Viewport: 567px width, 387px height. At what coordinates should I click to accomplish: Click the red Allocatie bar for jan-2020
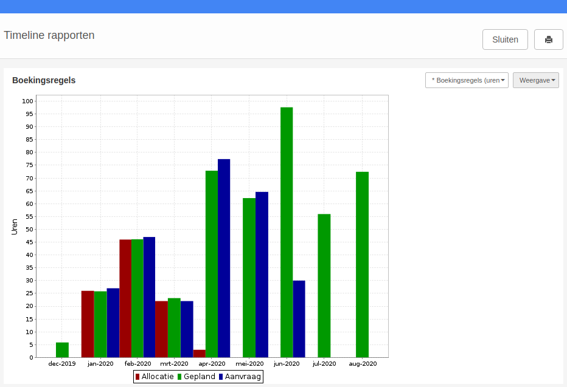88,324
